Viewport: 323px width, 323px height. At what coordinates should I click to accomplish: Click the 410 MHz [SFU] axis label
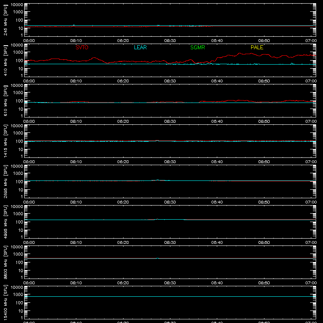[x=5, y=60]
